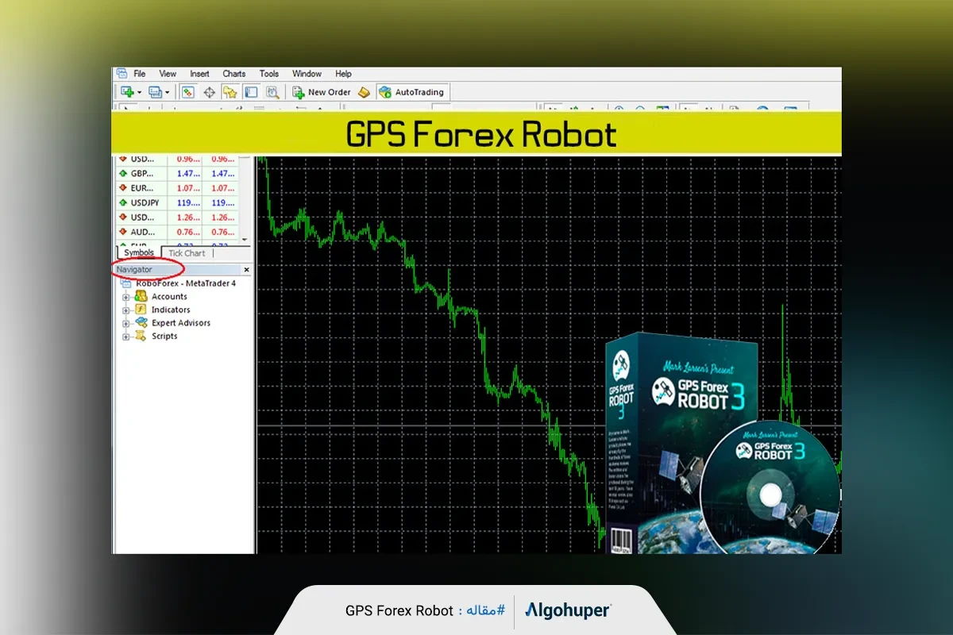
Task: Click the Accounts people icon in Navigator
Action: coord(141,297)
